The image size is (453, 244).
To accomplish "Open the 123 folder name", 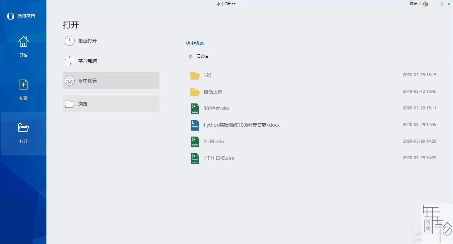I will coord(208,75).
